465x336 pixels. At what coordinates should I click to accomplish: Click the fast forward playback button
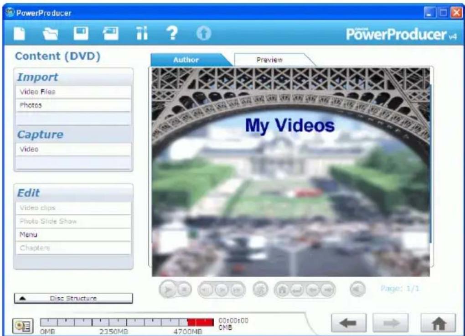click(237, 290)
